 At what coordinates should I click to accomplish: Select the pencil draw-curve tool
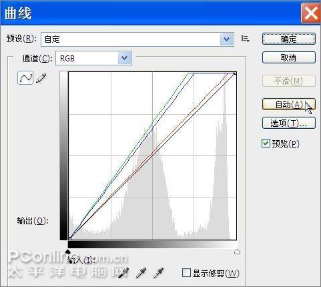(41, 78)
